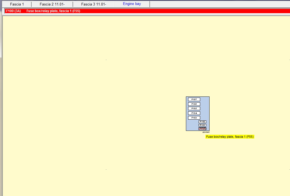This screenshot has width=290, height=196.
Task: Select the small F101 fuse
Action: coord(202,125)
